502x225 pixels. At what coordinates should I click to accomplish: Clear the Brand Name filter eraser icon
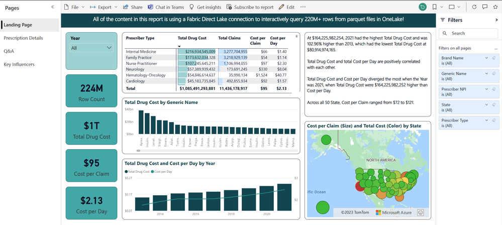pyautogui.click(x=493, y=58)
